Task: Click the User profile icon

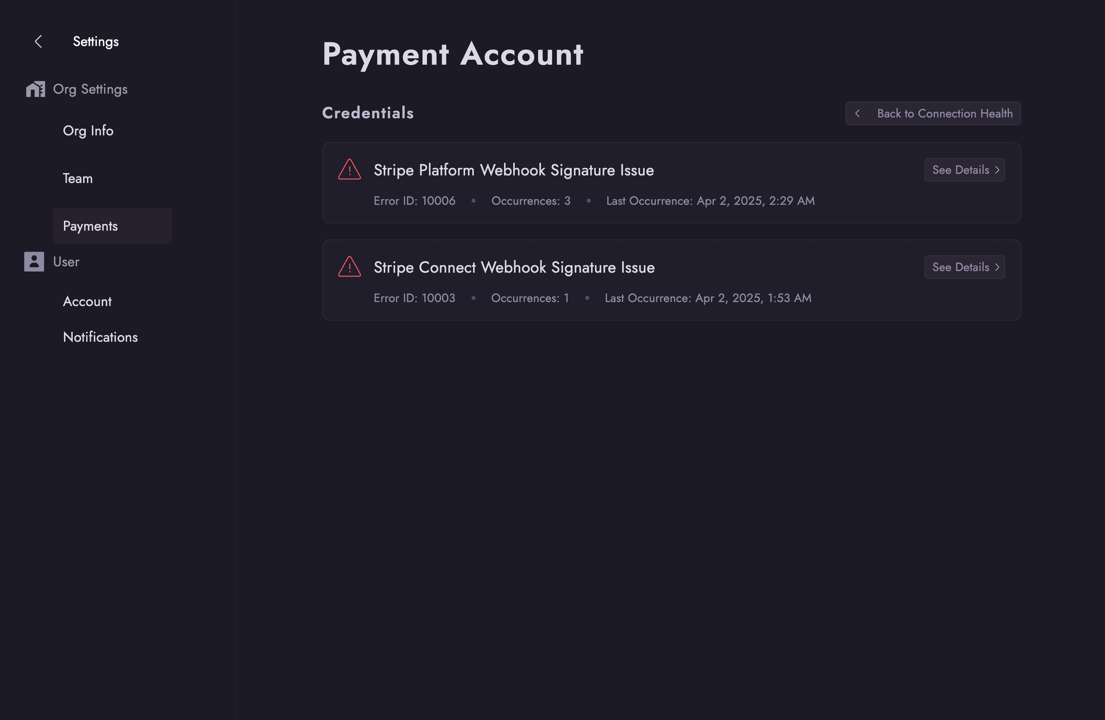Action: coord(34,262)
